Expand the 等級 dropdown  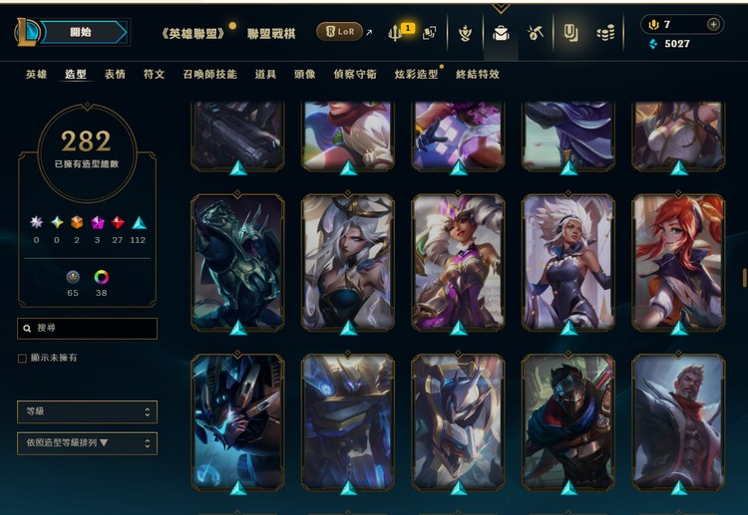[87, 411]
